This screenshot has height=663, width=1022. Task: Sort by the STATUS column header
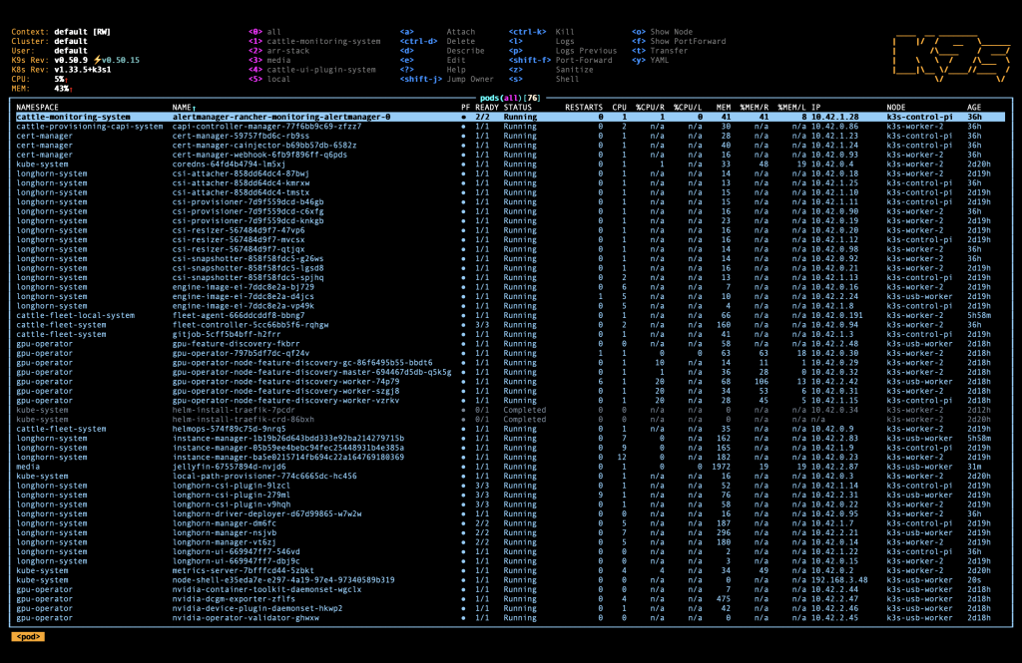pos(518,107)
